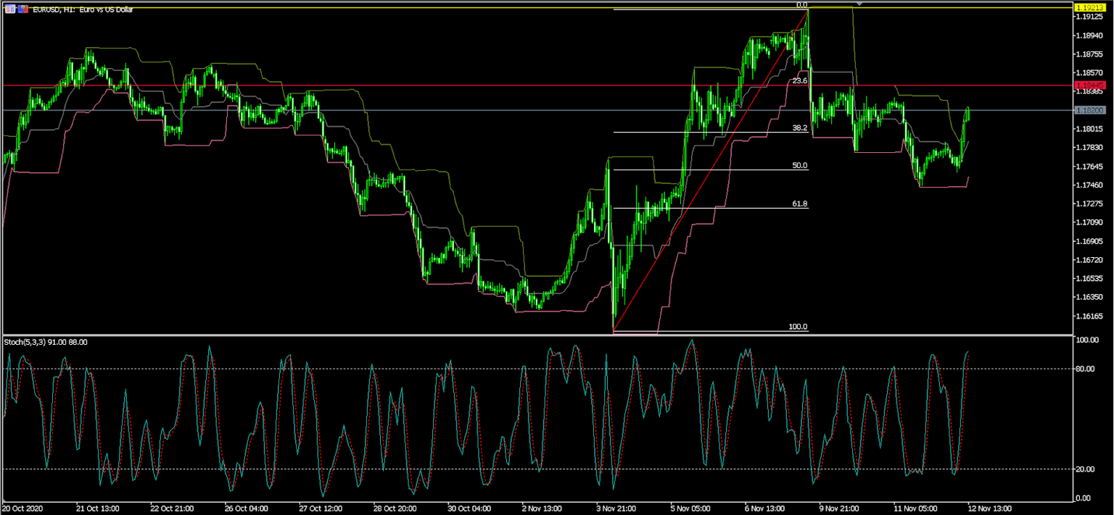Click the red-blue indicator icon in title bar
The image size is (1114, 515).
(x=22, y=9)
